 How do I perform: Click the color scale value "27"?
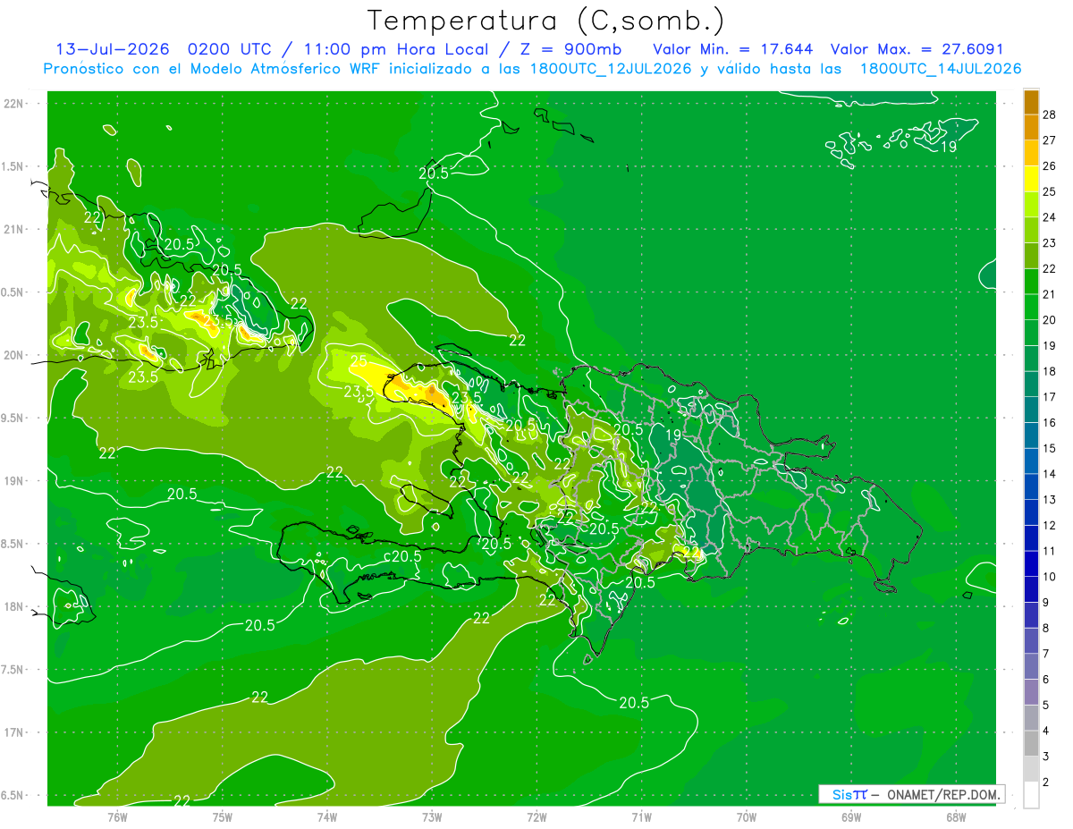tap(1050, 140)
